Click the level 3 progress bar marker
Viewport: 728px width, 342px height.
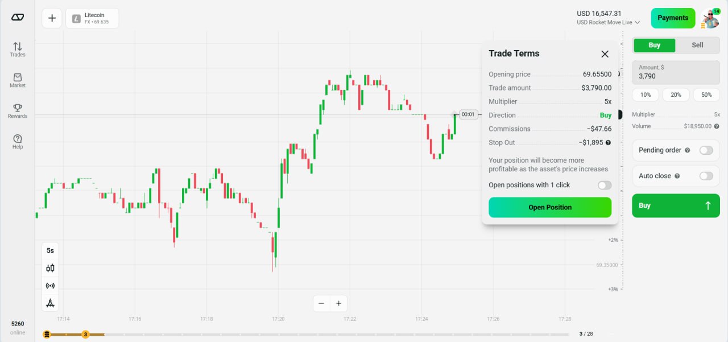click(x=85, y=334)
